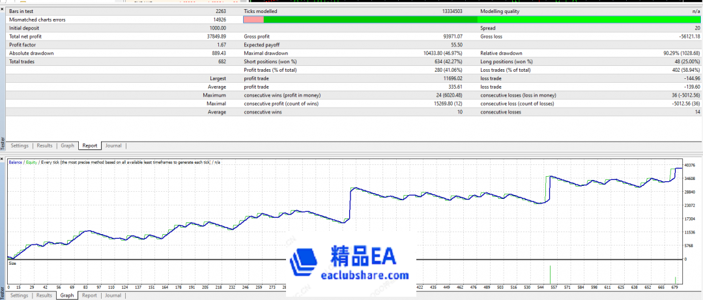Click the pink segment of the quality bar

coord(253,20)
